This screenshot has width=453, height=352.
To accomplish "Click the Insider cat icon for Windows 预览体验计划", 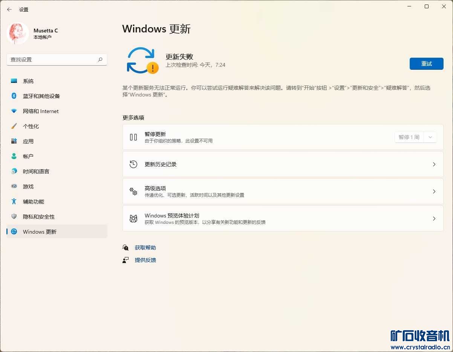I will pyautogui.click(x=133, y=219).
